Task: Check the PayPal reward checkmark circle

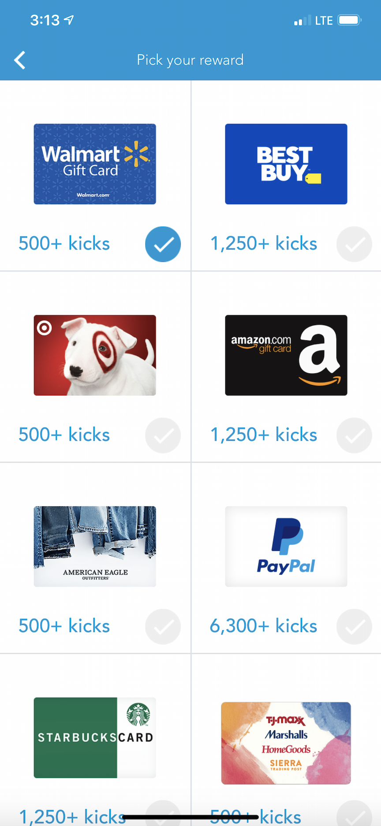Action: click(355, 627)
